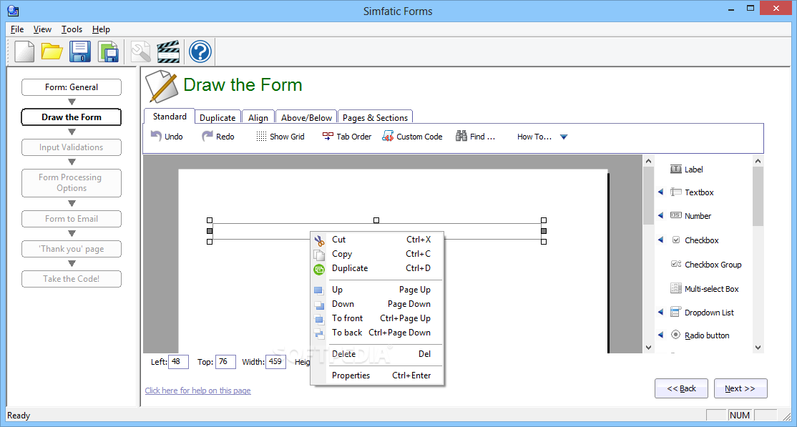Image resolution: width=797 pixels, height=427 pixels.
Task: Click Redo in the Standard toolbar
Action: pyautogui.click(x=218, y=136)
